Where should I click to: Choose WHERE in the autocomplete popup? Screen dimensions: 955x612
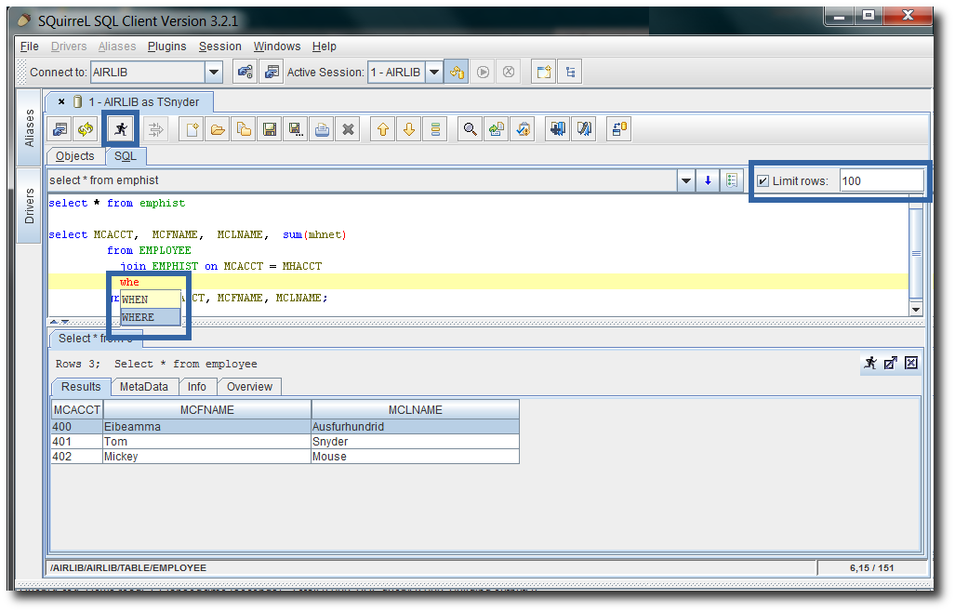[151, 317]
